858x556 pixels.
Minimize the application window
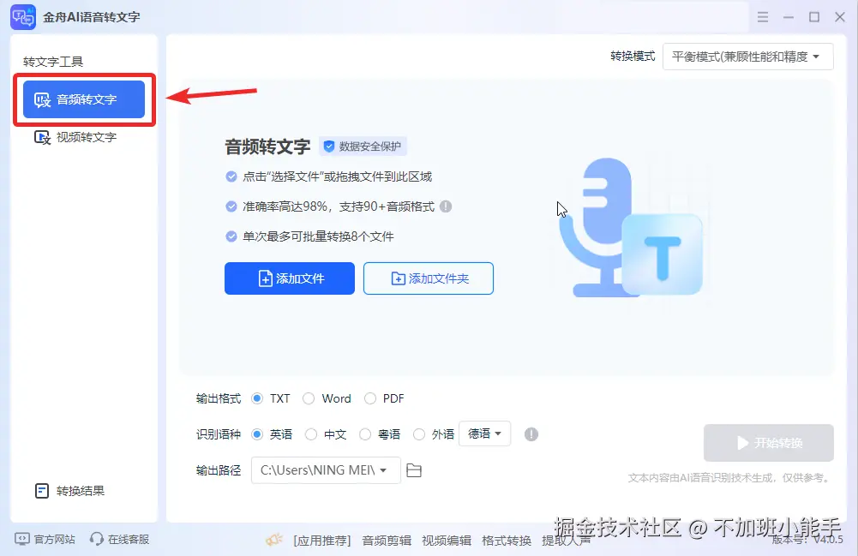coord(789,17)
